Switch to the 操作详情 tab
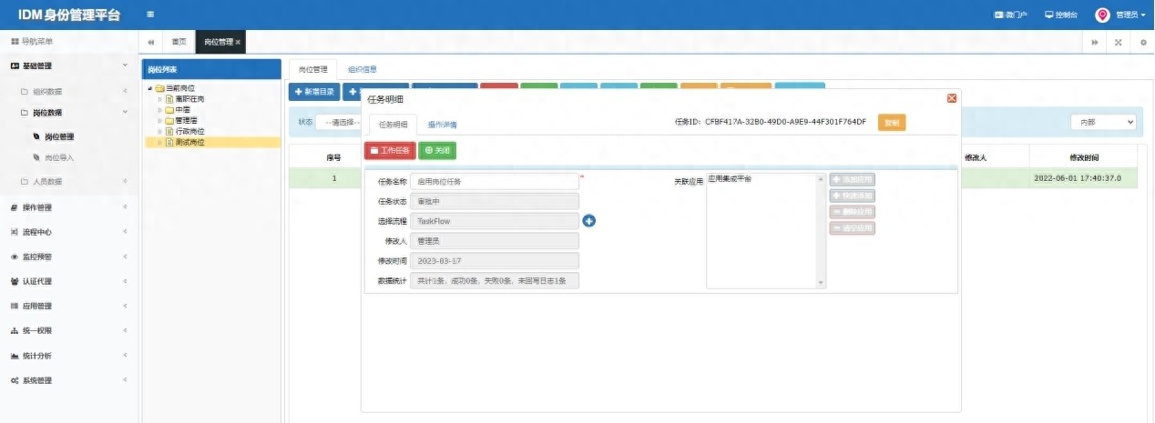The image size is (1155, 423). [442, 125]
